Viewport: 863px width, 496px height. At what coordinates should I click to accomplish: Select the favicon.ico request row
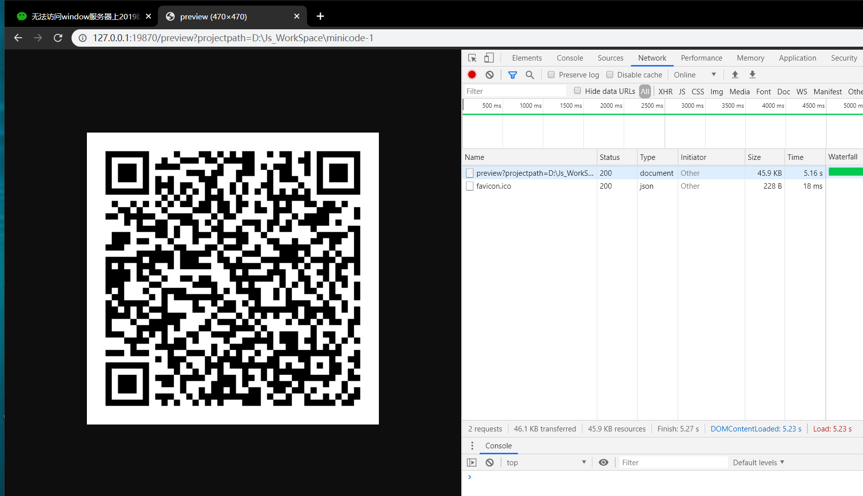662,186
